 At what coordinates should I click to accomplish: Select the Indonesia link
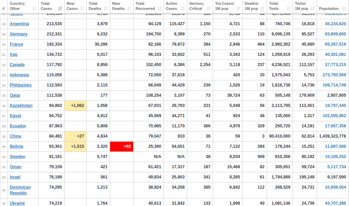click(x=19, y=75)
